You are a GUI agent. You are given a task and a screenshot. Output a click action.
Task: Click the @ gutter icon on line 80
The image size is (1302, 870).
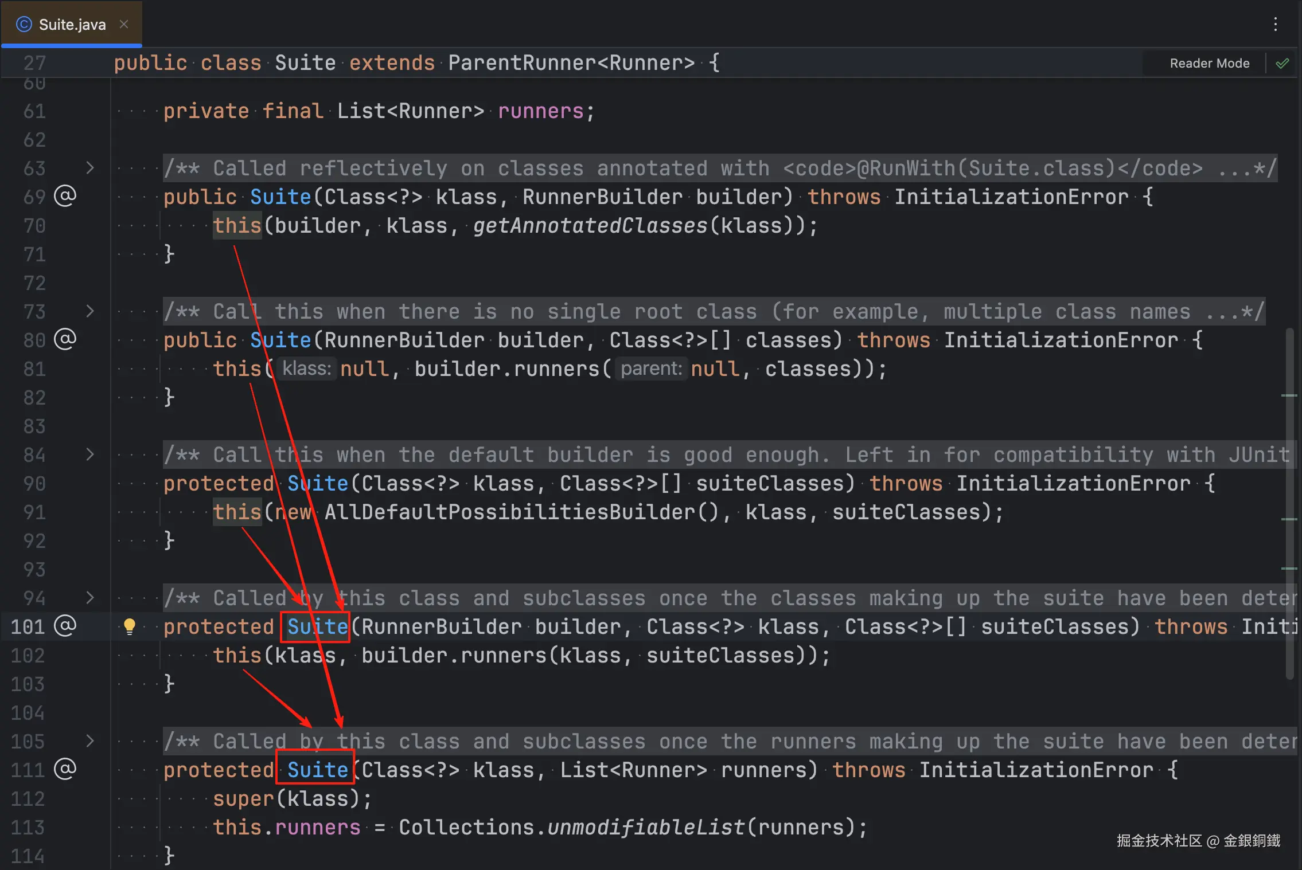65,339
